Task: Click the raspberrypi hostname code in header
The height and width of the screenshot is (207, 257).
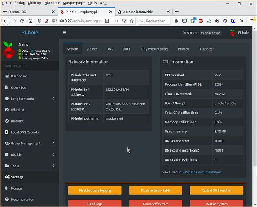Action: [211, 33]
